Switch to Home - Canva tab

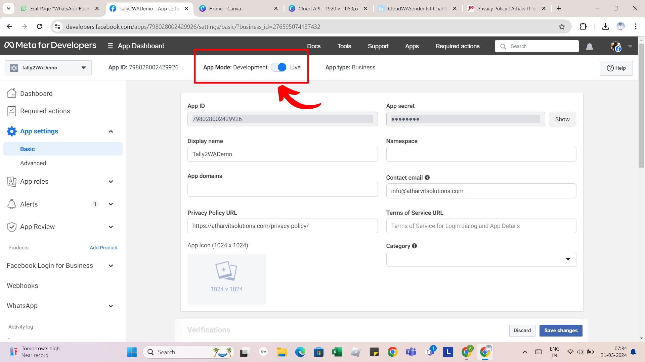coord(238,8)
